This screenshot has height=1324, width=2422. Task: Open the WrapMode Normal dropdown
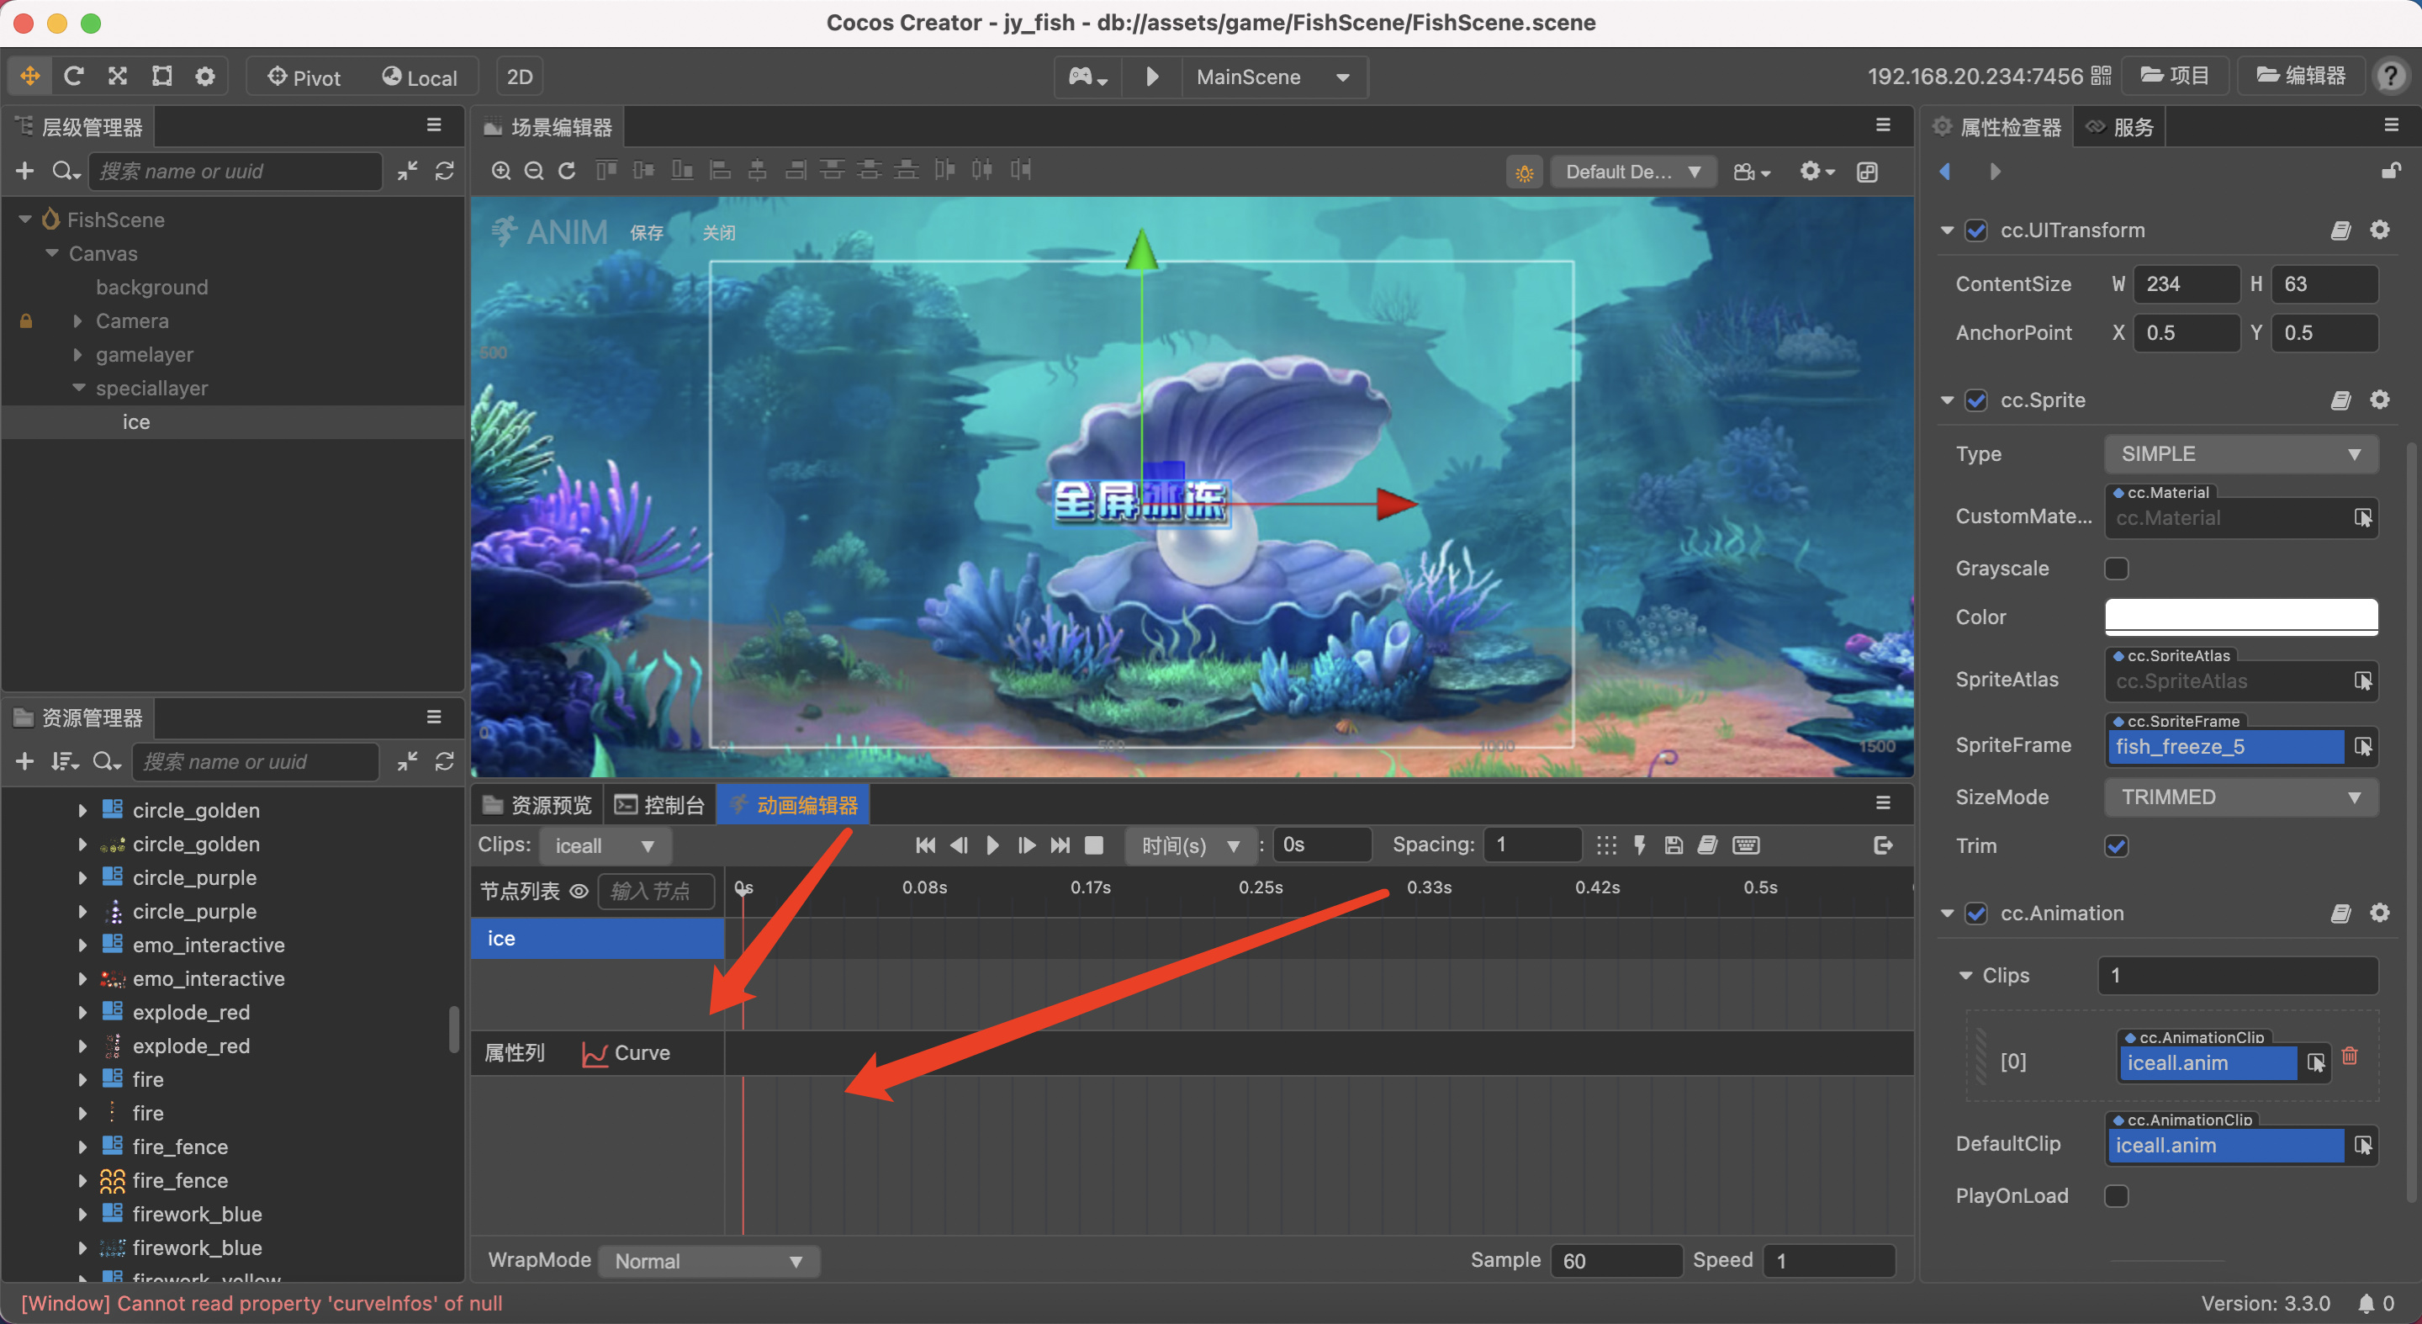tap(709, 1261)
